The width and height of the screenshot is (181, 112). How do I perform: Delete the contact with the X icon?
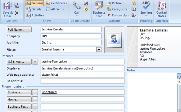(x=17, y=13)
